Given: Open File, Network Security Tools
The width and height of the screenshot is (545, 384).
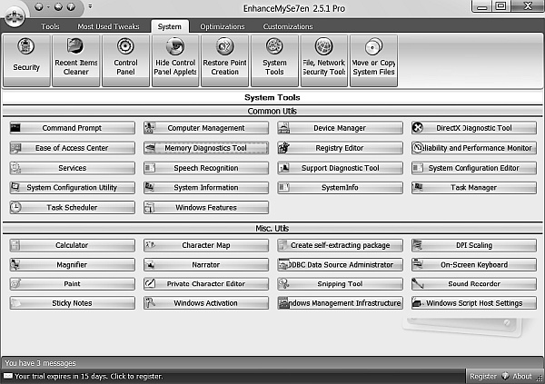Looking at the screenshot, I should tap(324, 60).
